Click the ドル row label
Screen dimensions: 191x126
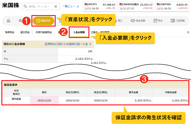[6, 59]
